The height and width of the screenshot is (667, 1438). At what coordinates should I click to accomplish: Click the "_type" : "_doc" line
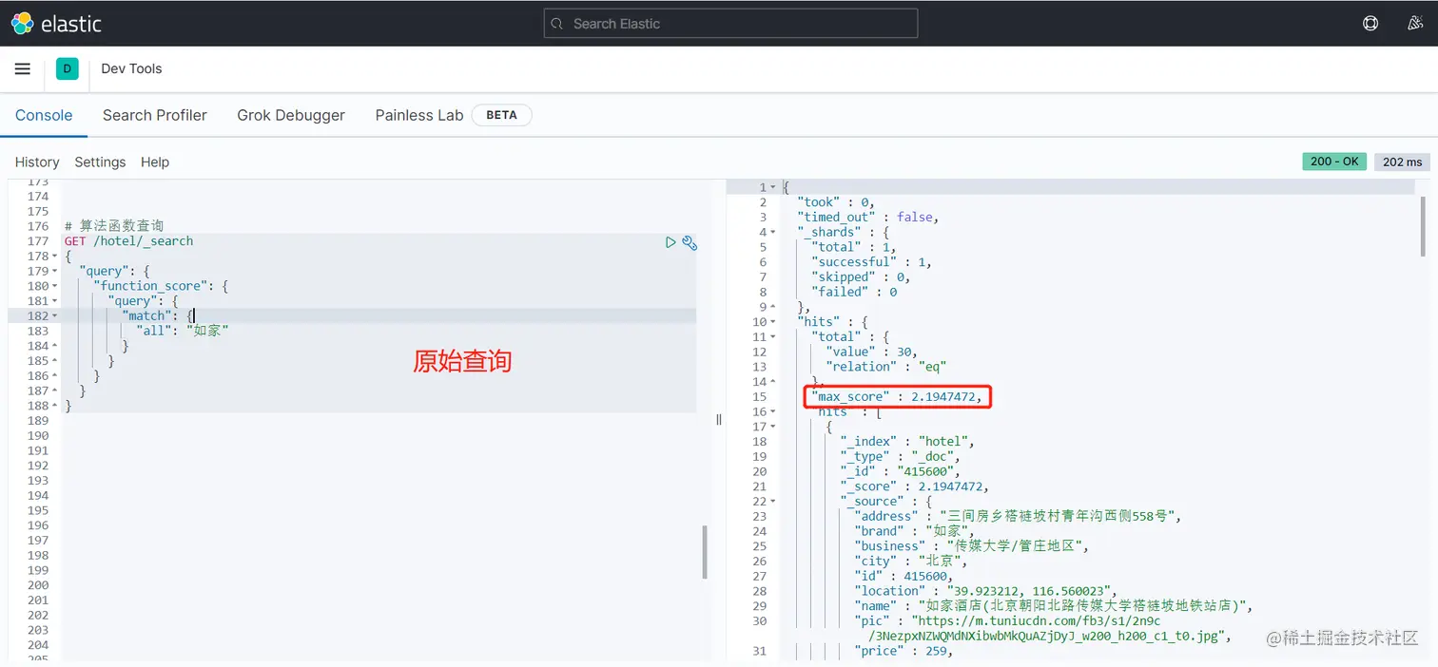(901, 456)
